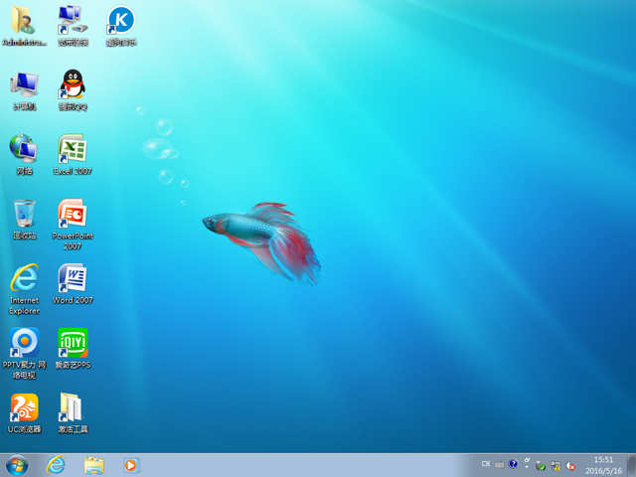This screenshot has height=477, width=636.
Task: Launch Internet Explorer from the taskbar
Action: (x=56, y=465)
